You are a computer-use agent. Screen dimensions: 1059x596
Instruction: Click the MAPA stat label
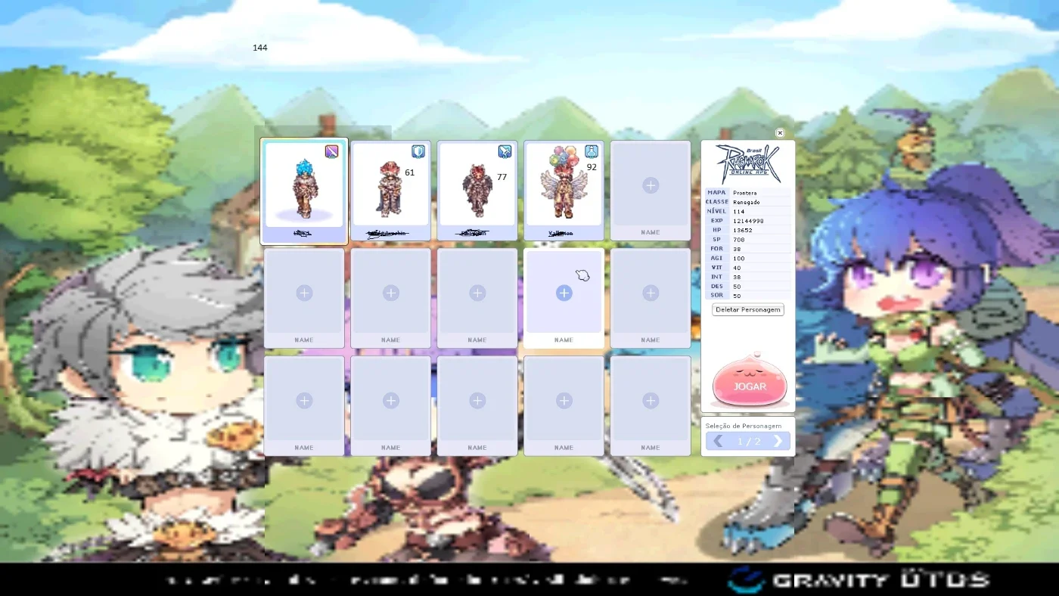(716, 193)
